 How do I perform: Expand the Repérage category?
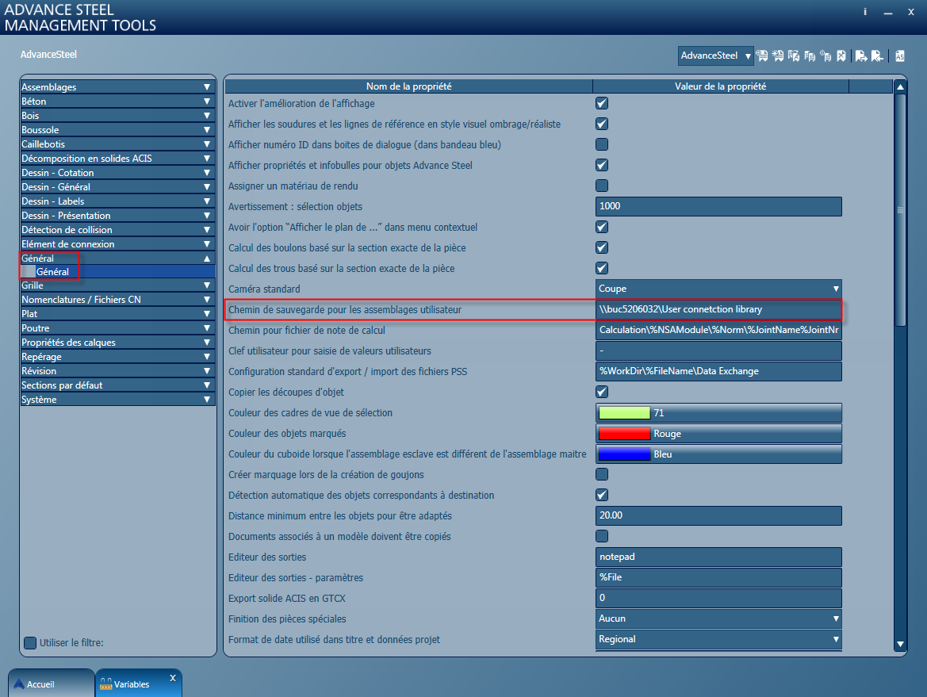pos(117,357)
